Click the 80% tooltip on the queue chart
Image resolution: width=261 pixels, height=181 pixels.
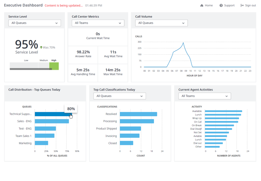point(71,108)
